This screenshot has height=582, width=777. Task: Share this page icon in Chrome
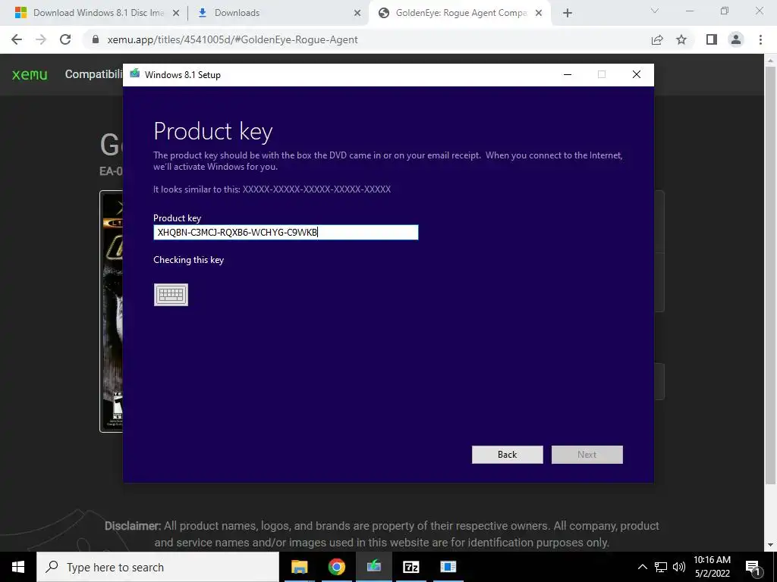657,39
